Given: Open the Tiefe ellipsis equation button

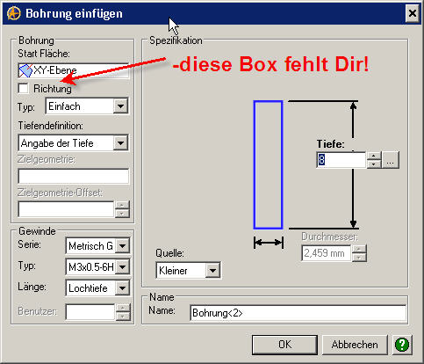Looking at the screenshot, I should [391, 160].
